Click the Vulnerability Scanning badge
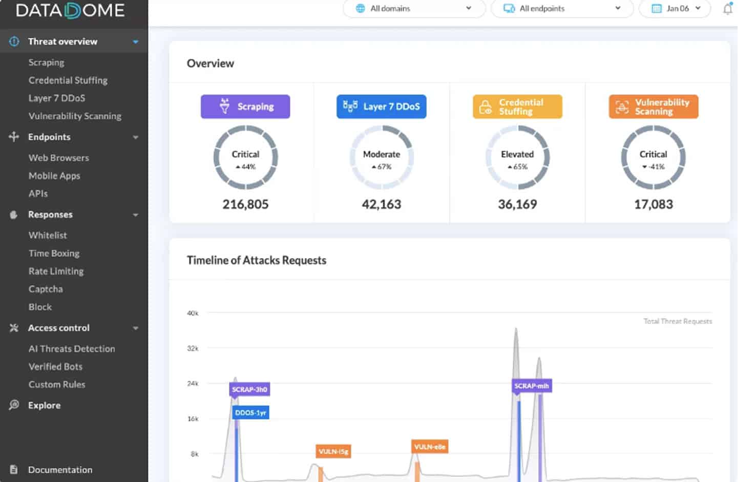Screen dimensions: 754x482 [653, 107]
